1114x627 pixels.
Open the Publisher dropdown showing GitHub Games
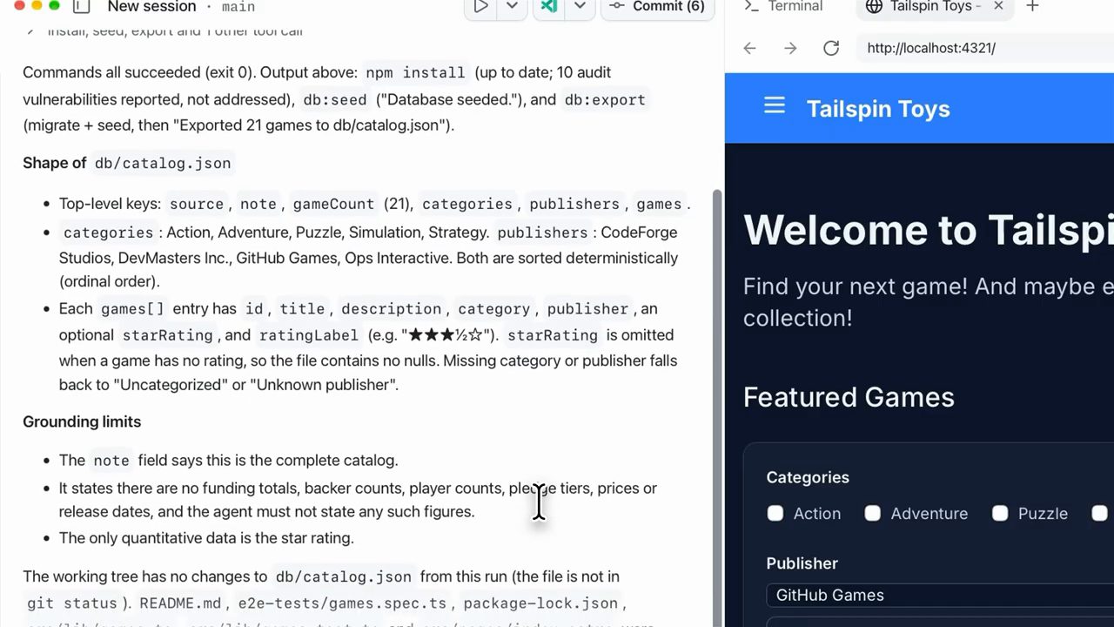(940, 595)
